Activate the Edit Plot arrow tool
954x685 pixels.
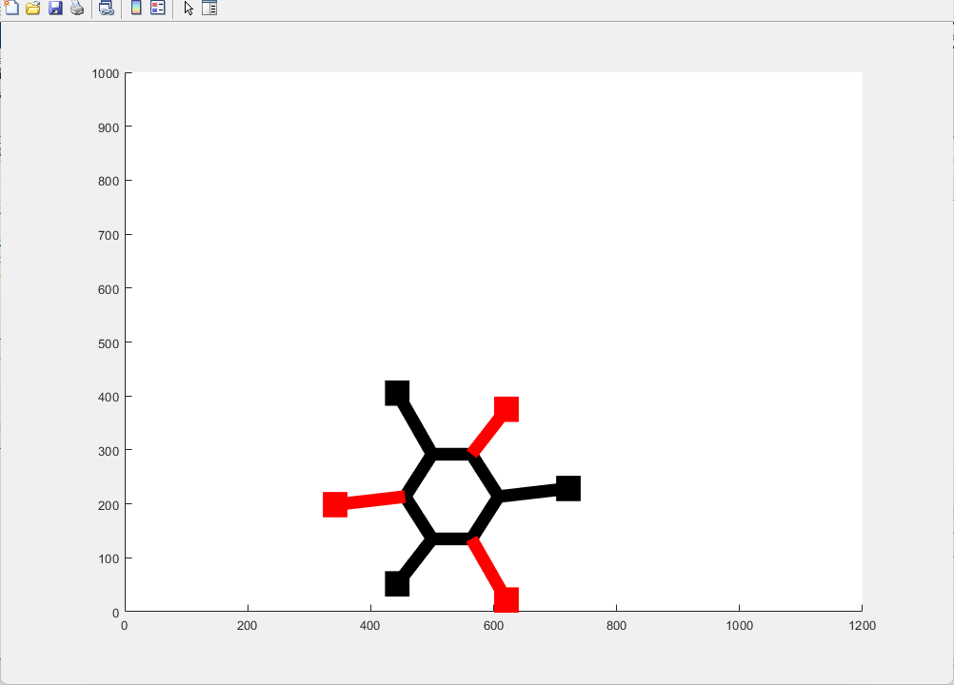coord(189,8)
